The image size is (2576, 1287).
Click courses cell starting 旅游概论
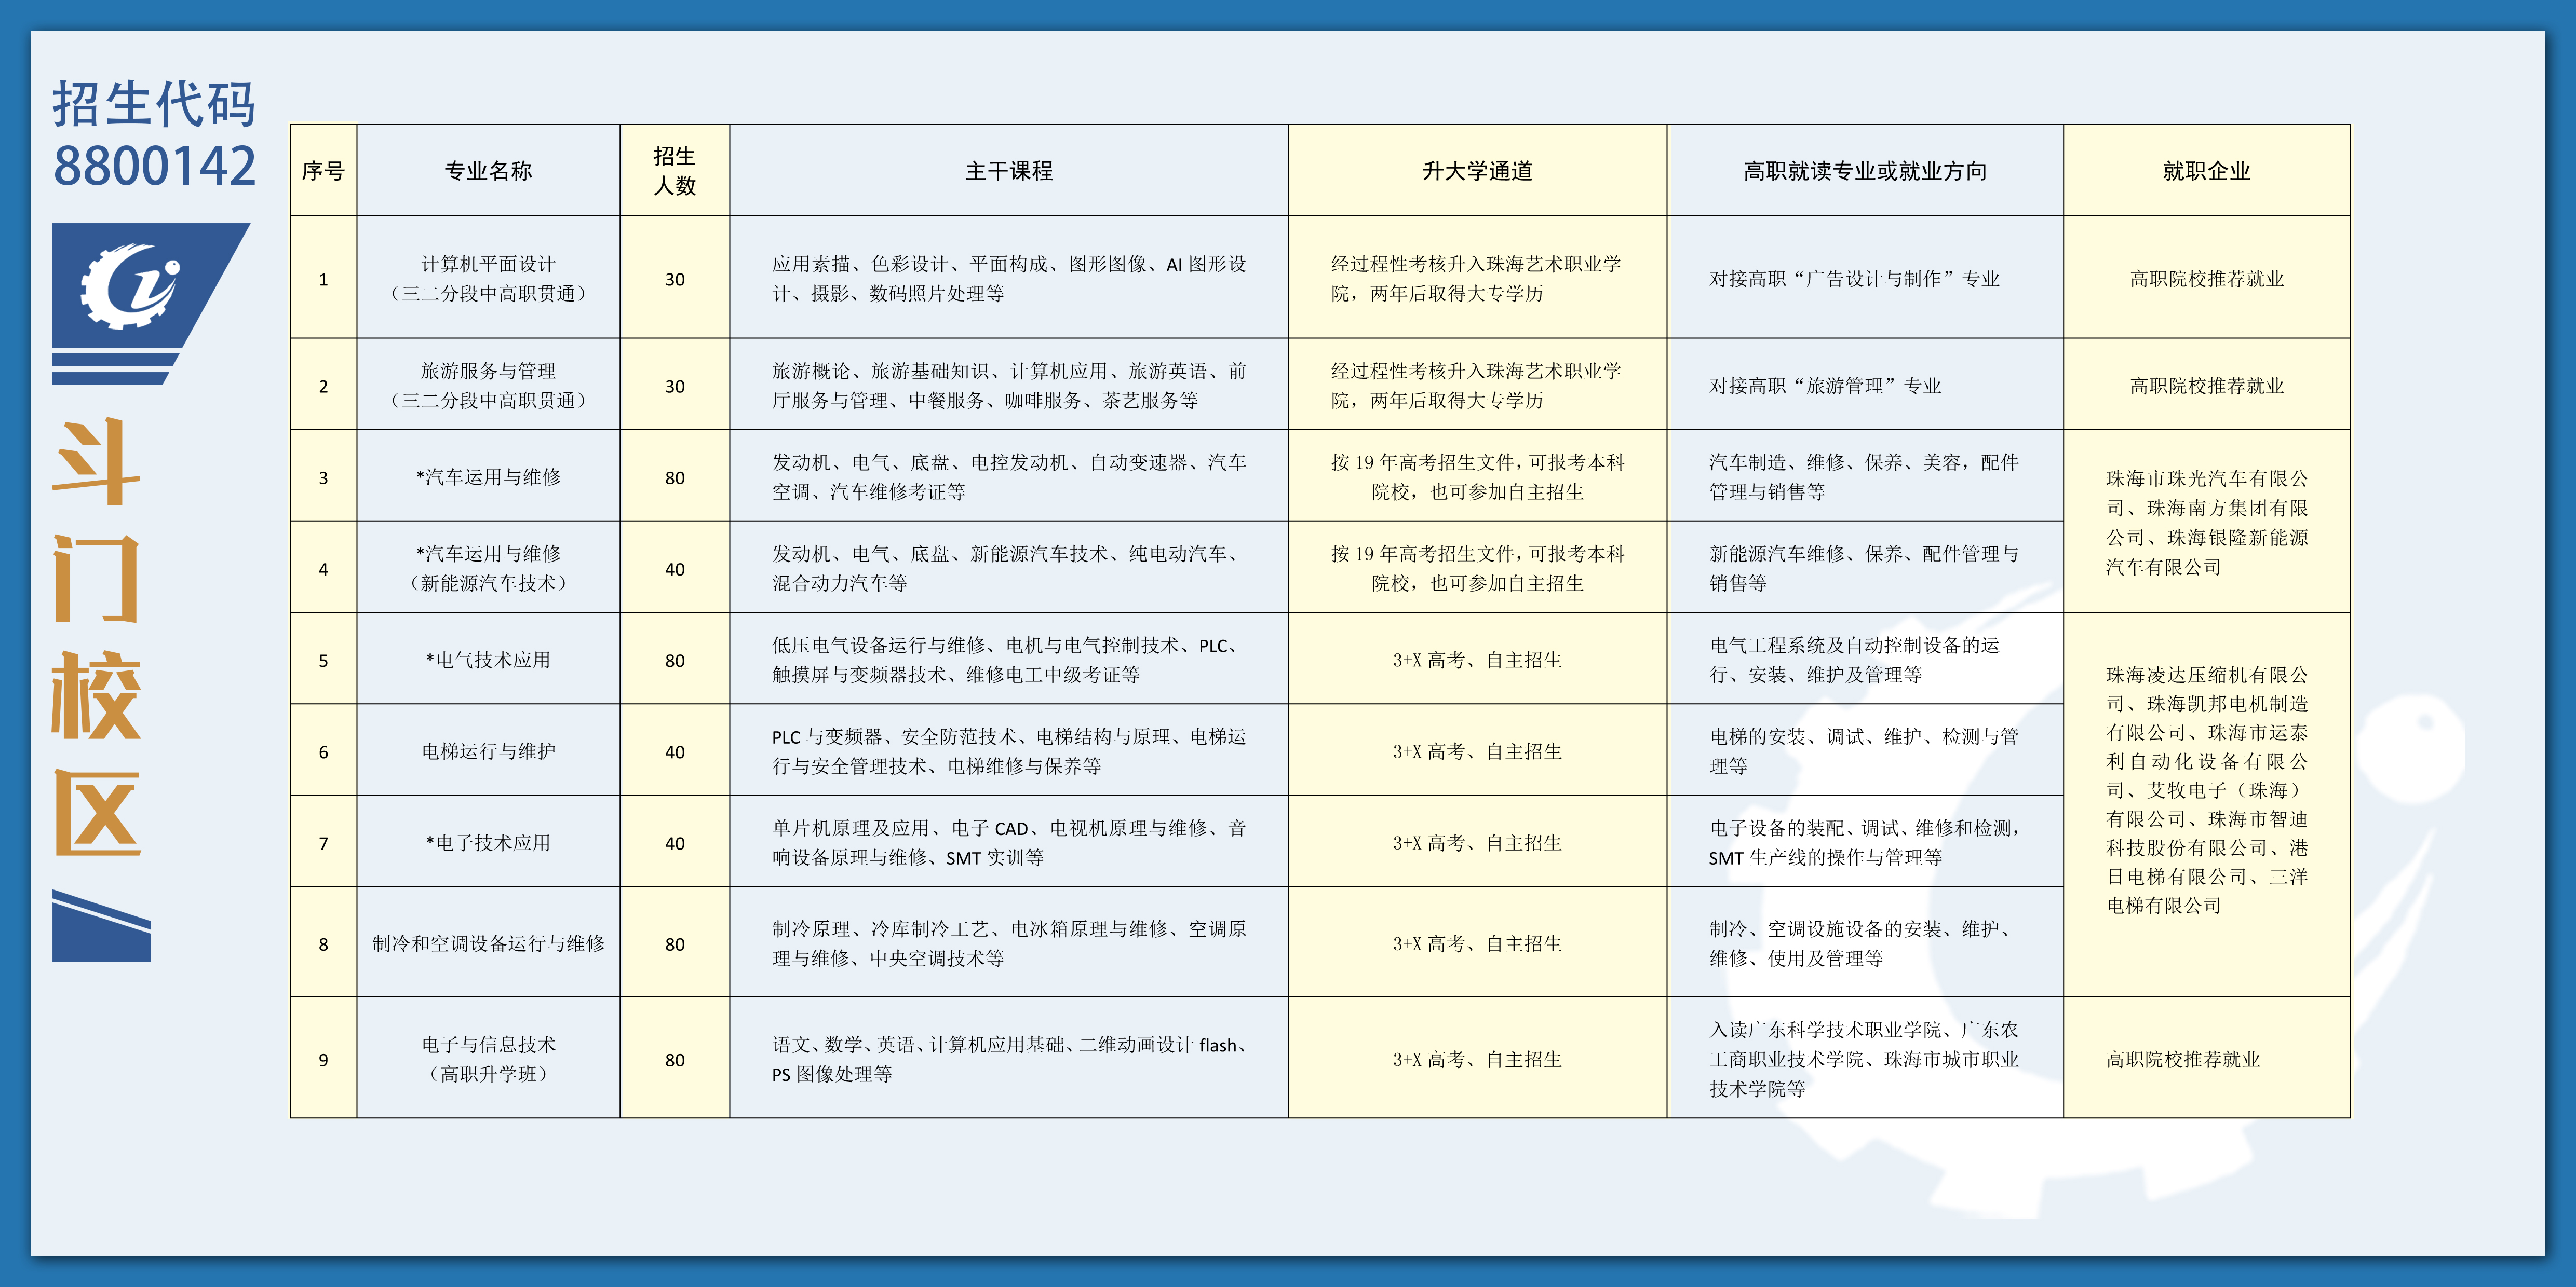pos(1009,385)
